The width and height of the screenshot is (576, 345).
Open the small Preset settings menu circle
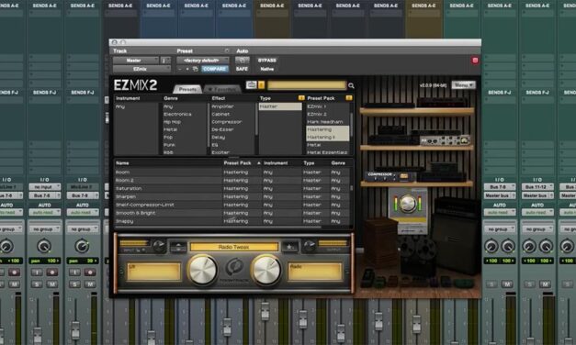pyautogui.click(x=227, y=50)
